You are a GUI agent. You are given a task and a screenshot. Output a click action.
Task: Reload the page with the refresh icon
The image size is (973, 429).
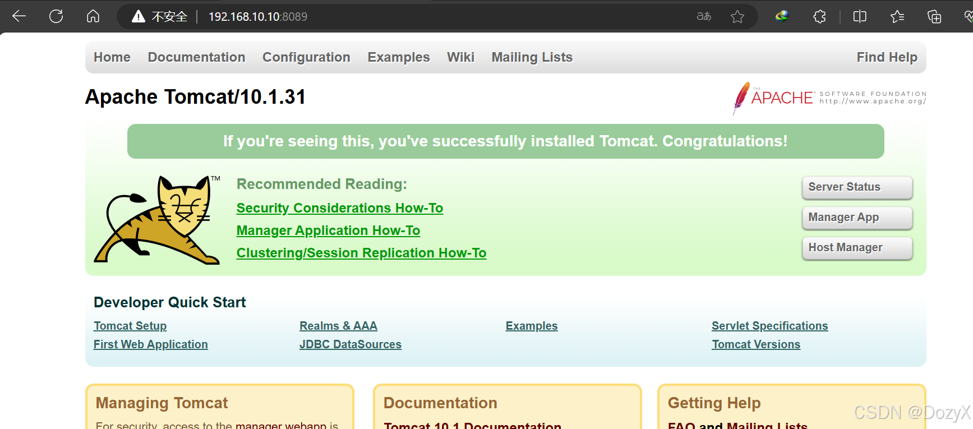[x=56, y=16]
